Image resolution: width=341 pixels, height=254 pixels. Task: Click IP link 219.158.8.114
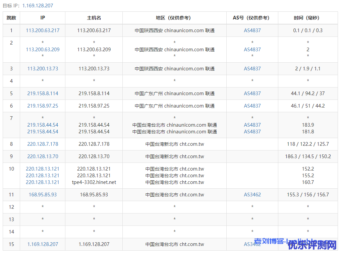click(x=43, y=93)
